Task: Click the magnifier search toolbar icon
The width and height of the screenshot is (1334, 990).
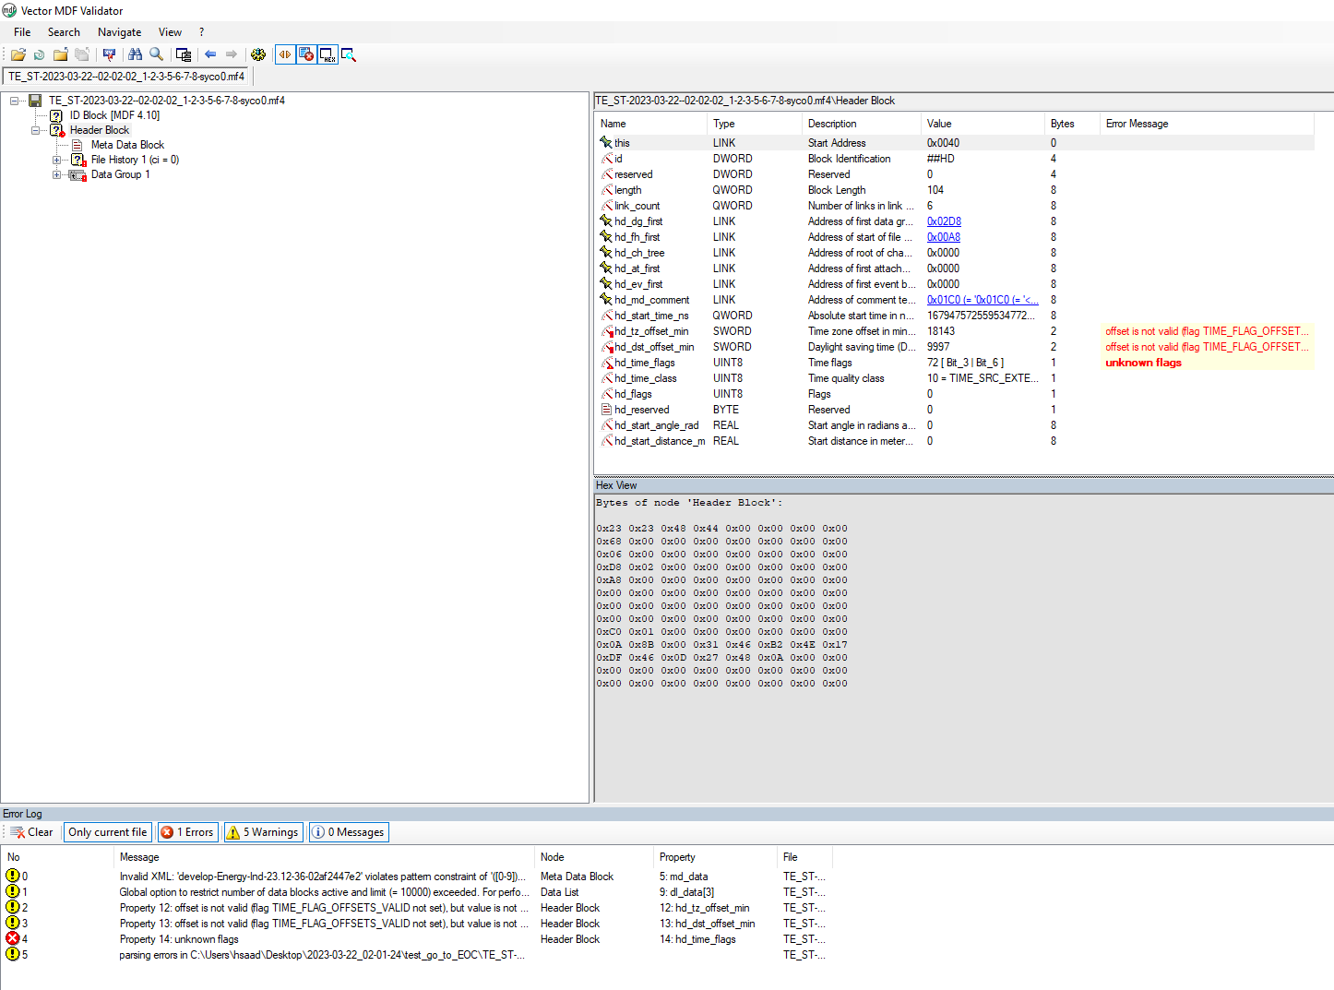Action: pos(157,54)
